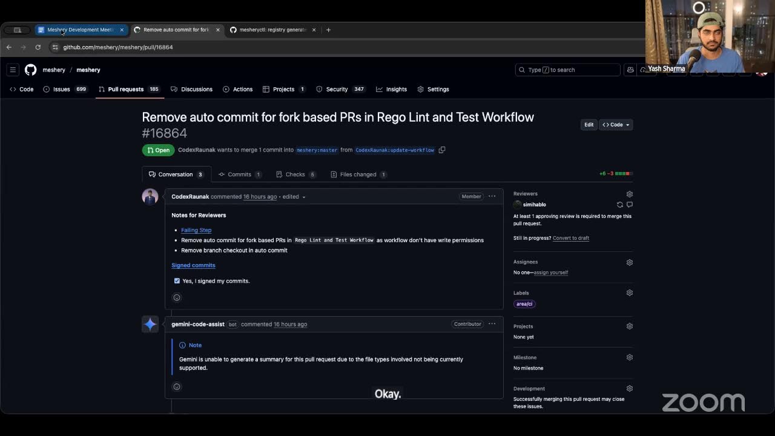
Task: Click the browser back arrow
Action: pyautogui.click(x=9, y=47)
